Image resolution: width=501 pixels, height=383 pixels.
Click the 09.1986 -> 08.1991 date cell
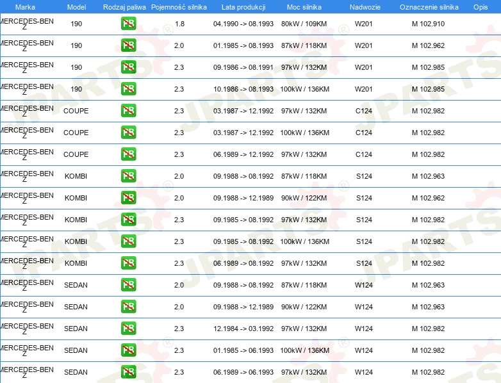[x=243, y=67]
